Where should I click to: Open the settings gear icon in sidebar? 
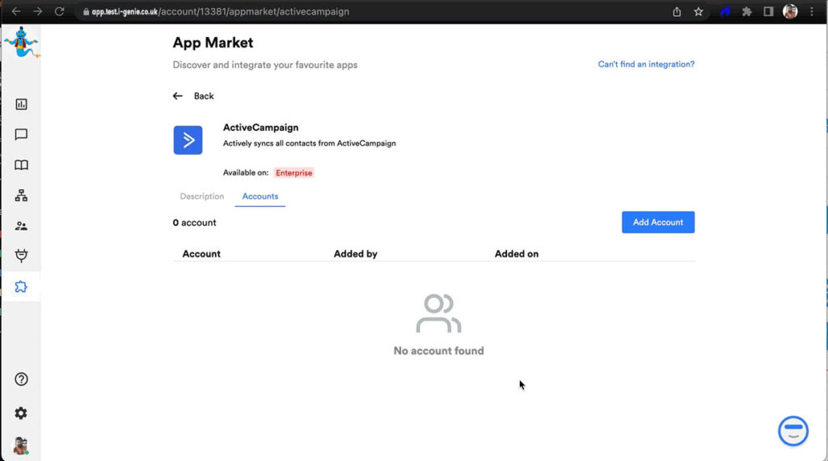[21, 413]
